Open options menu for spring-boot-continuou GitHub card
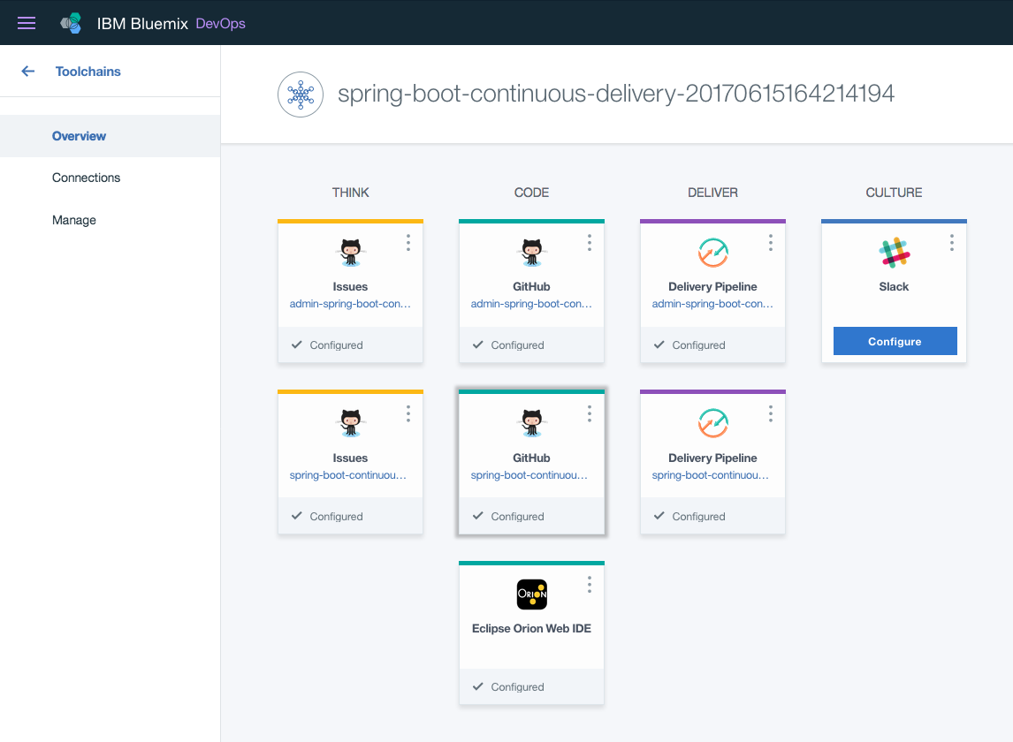The height and width of the screenshot is (742, 1013). tap(590, 414)
